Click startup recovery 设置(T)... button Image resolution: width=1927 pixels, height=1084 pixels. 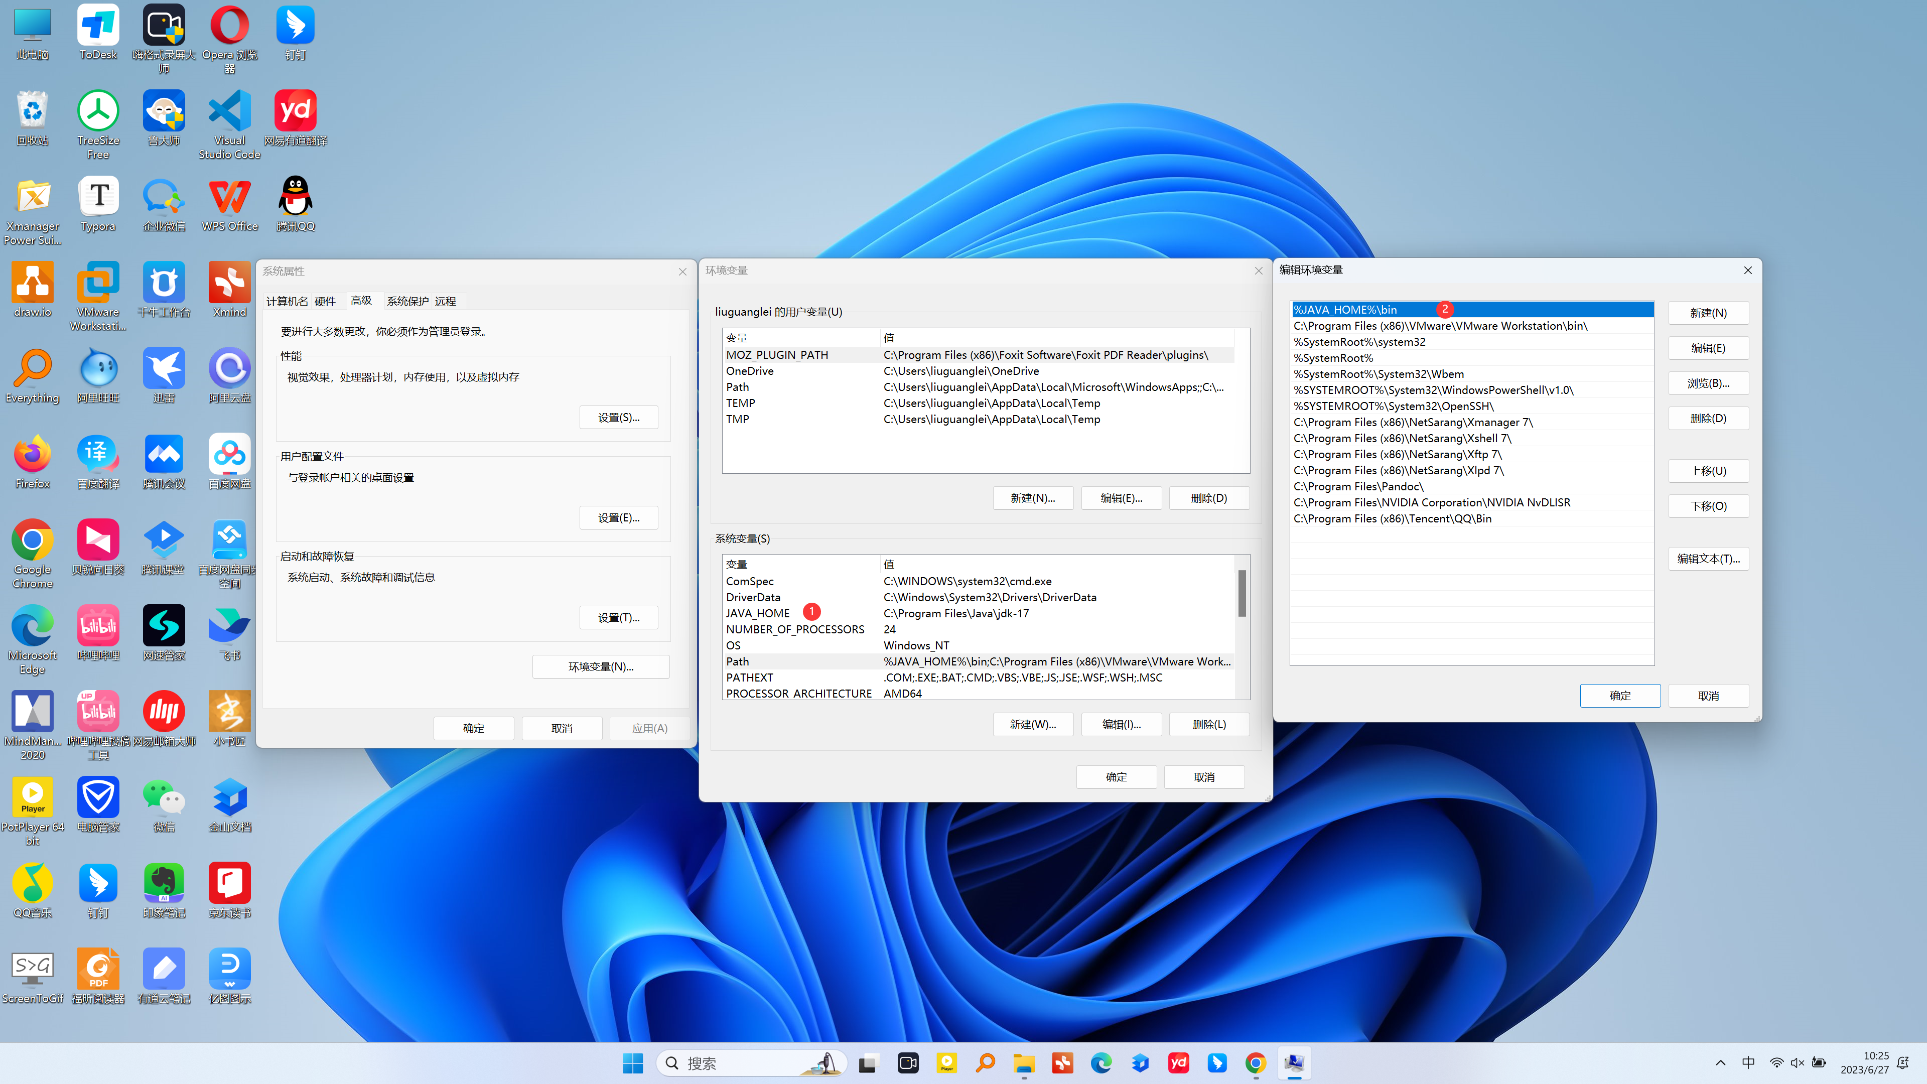tap(619, 617)
